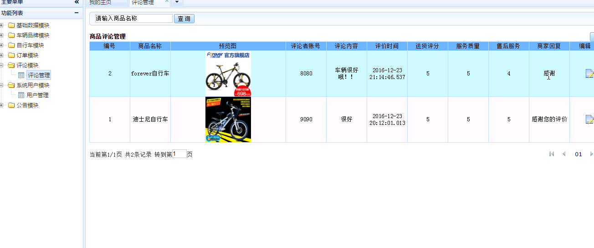Click the 自行车模块 folder icon
Image resolution: width=594 pixels, height=248 pixels.
click(11, 45)
